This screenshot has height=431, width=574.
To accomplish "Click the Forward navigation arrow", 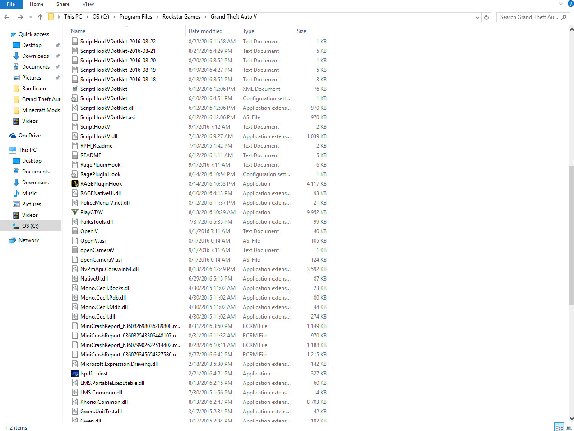I will point(20,17).
